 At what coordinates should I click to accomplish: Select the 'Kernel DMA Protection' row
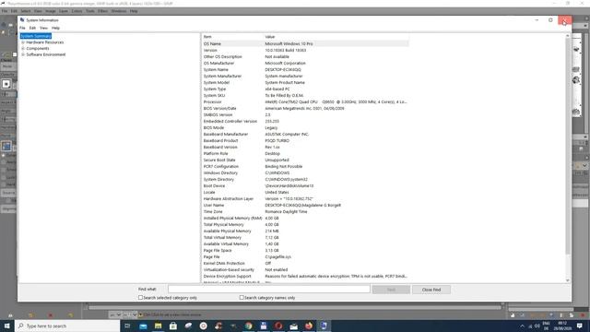(x=305, y=263)
